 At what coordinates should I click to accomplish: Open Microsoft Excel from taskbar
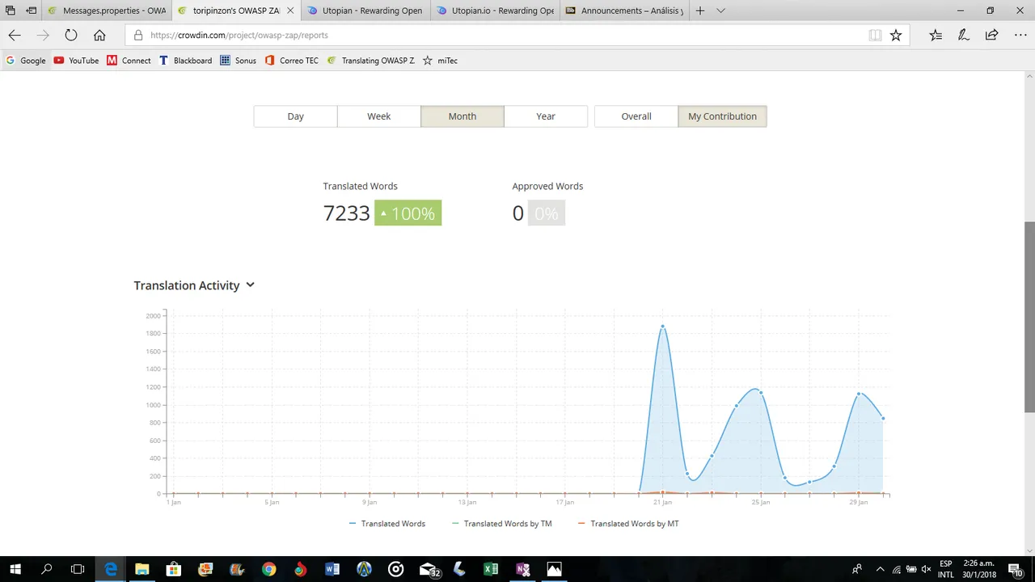point(491,569)
